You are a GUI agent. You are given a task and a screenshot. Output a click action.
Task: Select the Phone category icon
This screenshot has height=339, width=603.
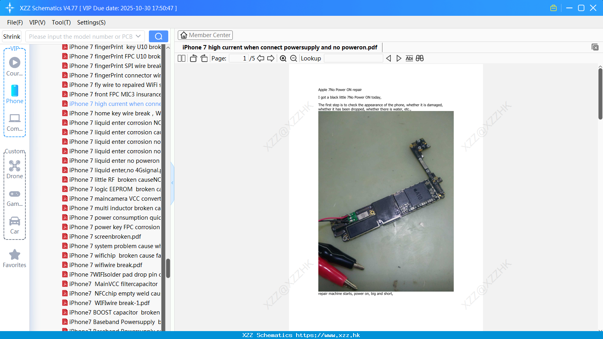[x=15, y=94]
